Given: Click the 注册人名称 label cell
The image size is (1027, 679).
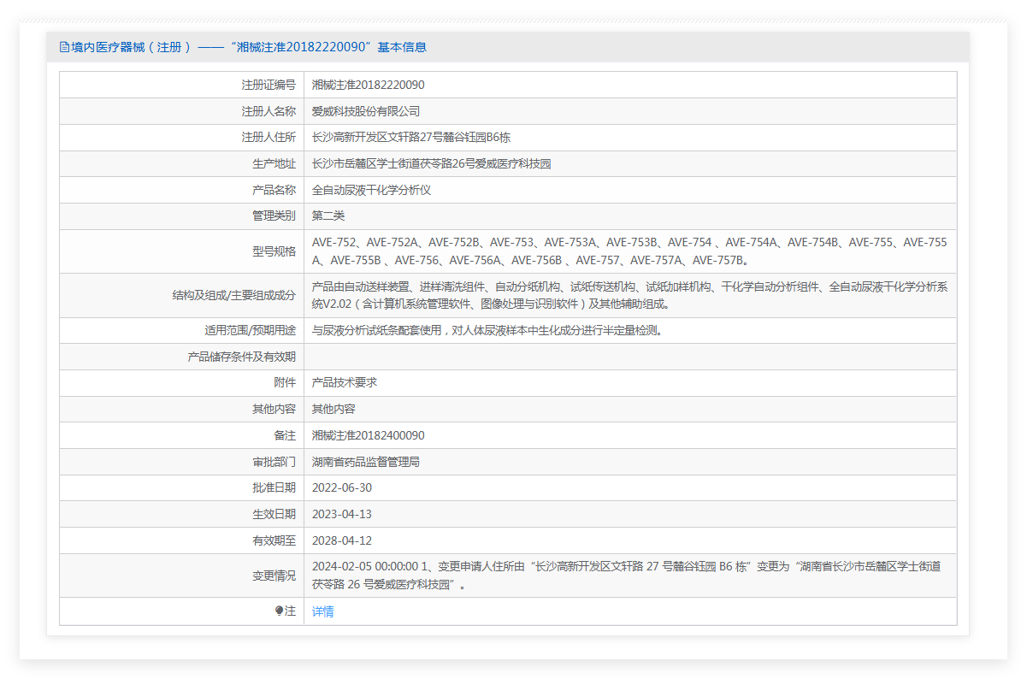Looking at the screenshot, I should tap(181, 111).
